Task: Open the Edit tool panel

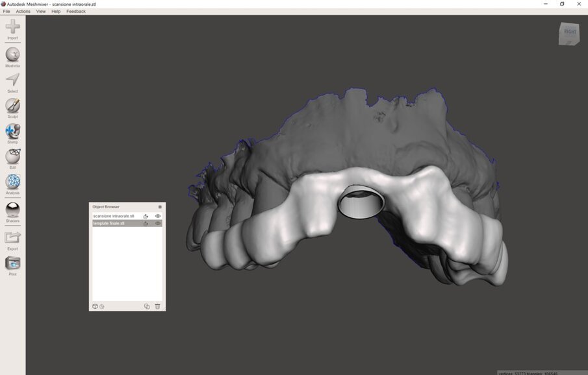Action: point(12,156)
